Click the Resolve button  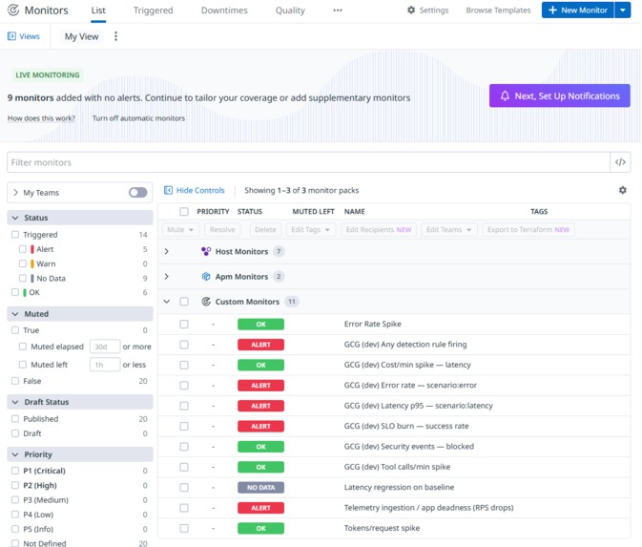tap(222, 229)
